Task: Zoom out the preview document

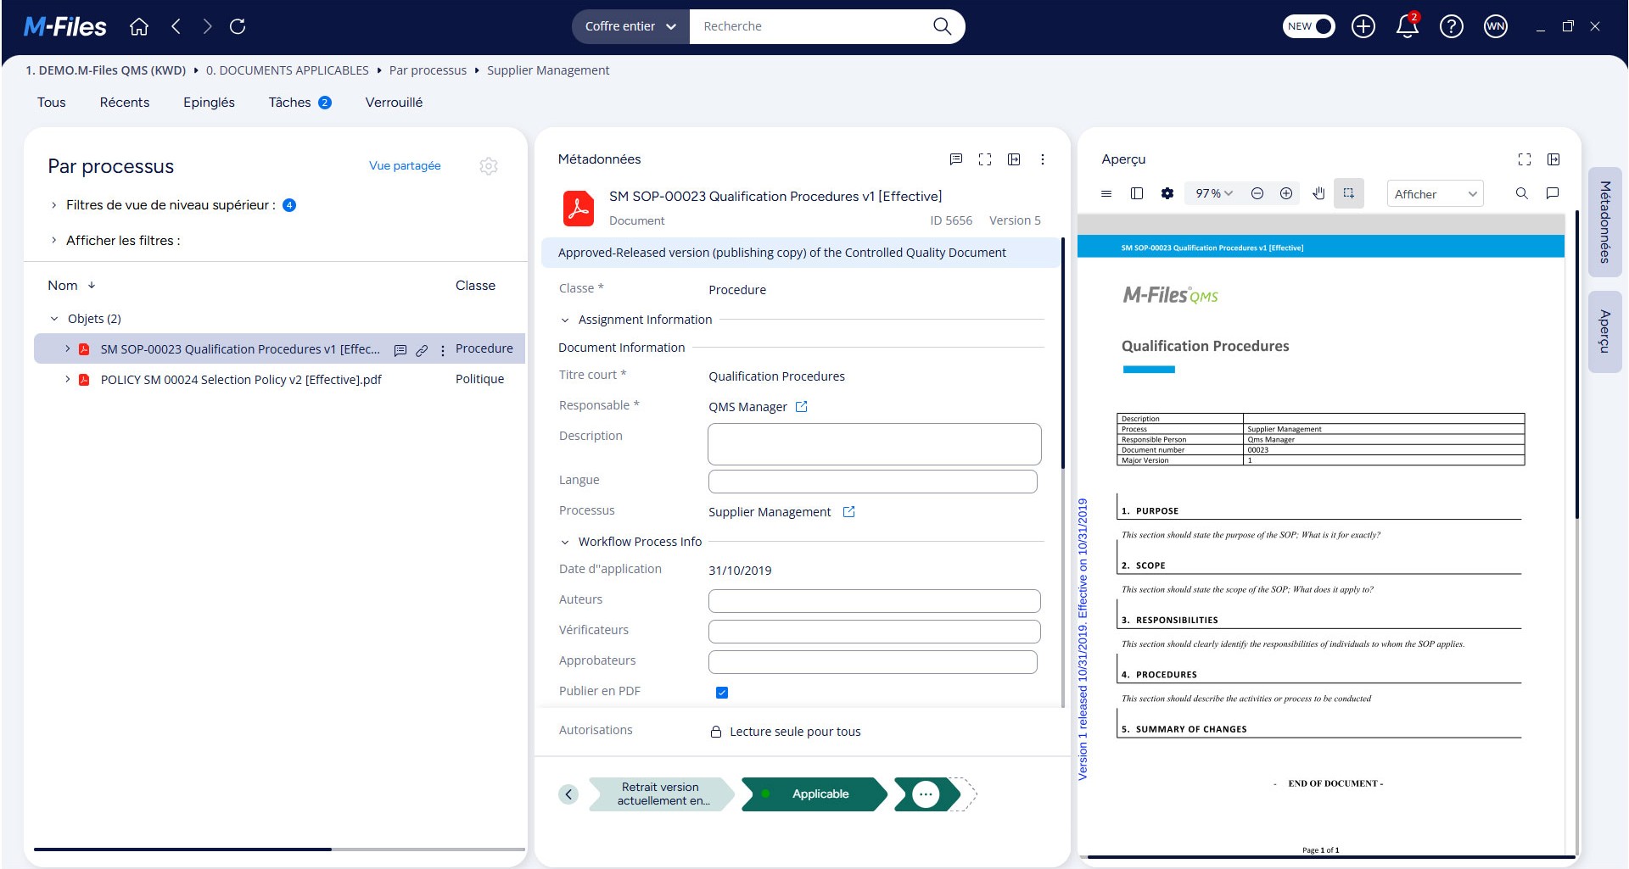Action: point(1257,194)
